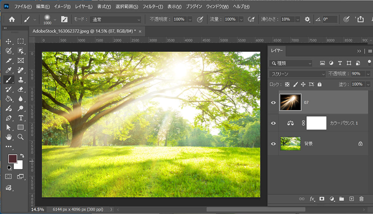Click the trash icon to delete layer
This screenshot has width=373, height=214.
(361, 199)
